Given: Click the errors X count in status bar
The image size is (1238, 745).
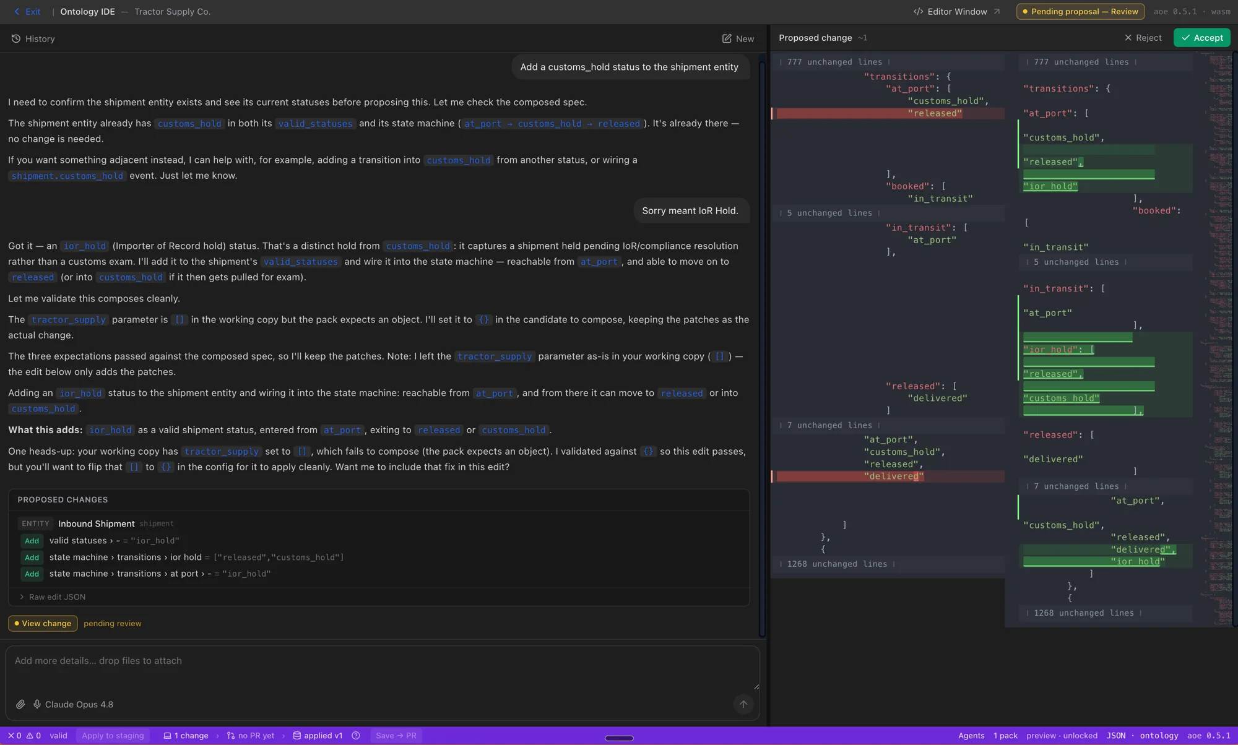Looking at the screenshot, I should (14, 736).
